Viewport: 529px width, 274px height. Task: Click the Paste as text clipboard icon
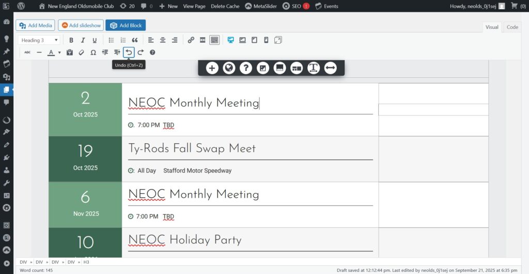coord(70,53)
